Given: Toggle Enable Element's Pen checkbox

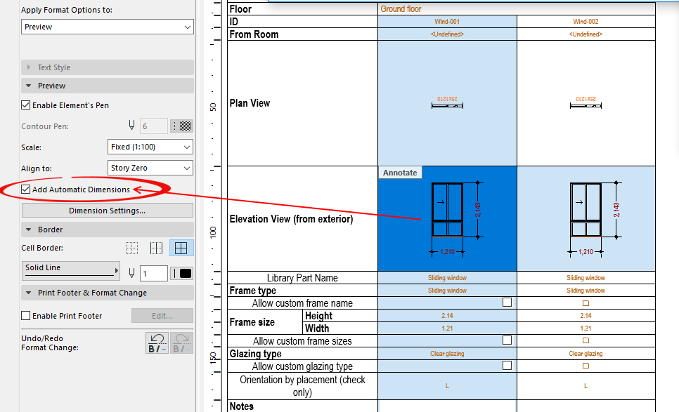Looking at the screenshot, I should coord(26,105).
